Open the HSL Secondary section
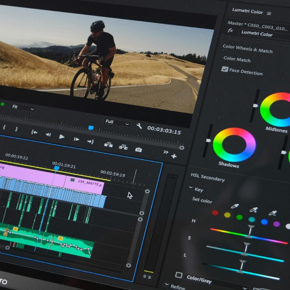290x290 pixels. (208, 177)
